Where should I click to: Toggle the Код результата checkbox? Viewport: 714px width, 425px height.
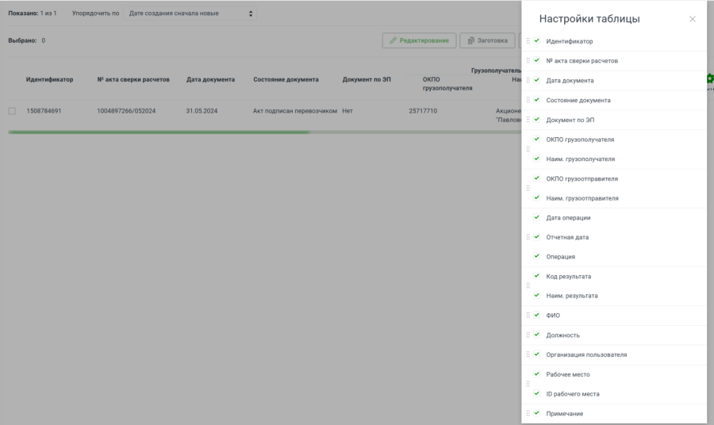coord(537,276)
